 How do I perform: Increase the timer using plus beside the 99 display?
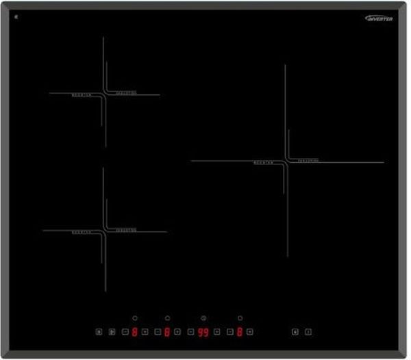(x=216, y=332)
